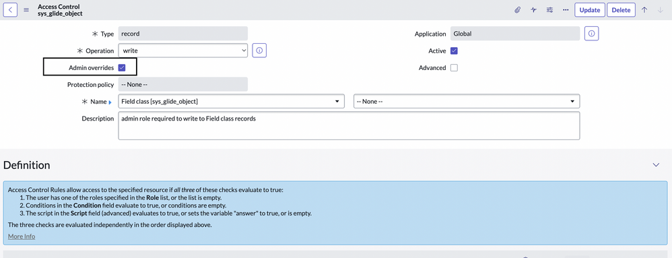672x258 pixels.
Task: Open the second Name dropdown showing None
Action: [467, 102]
